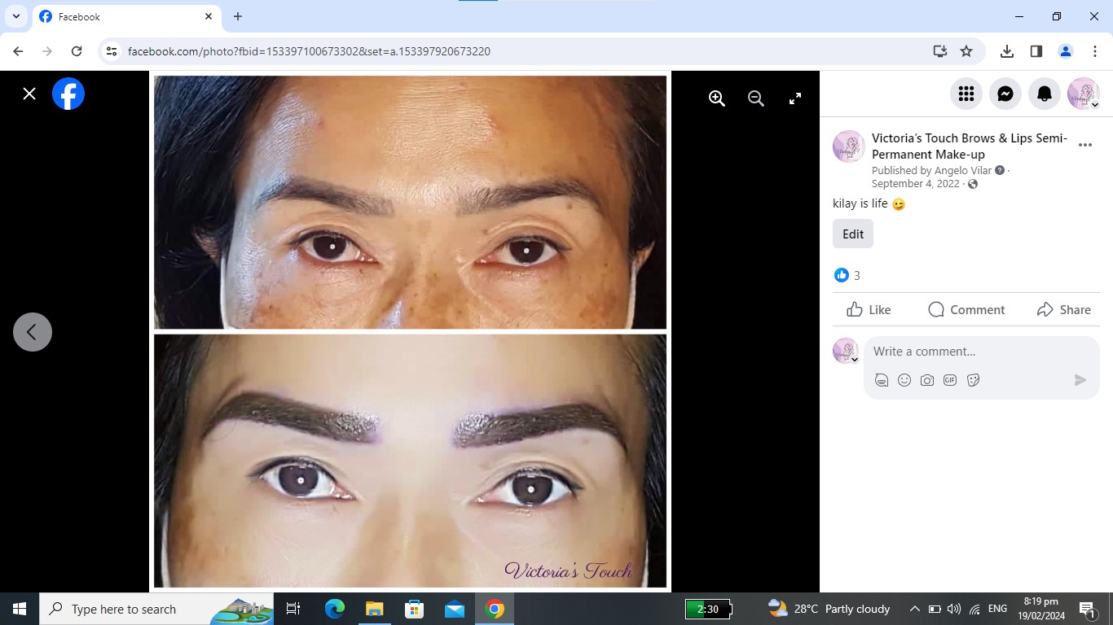Open the Facebook menu grid

966,94
